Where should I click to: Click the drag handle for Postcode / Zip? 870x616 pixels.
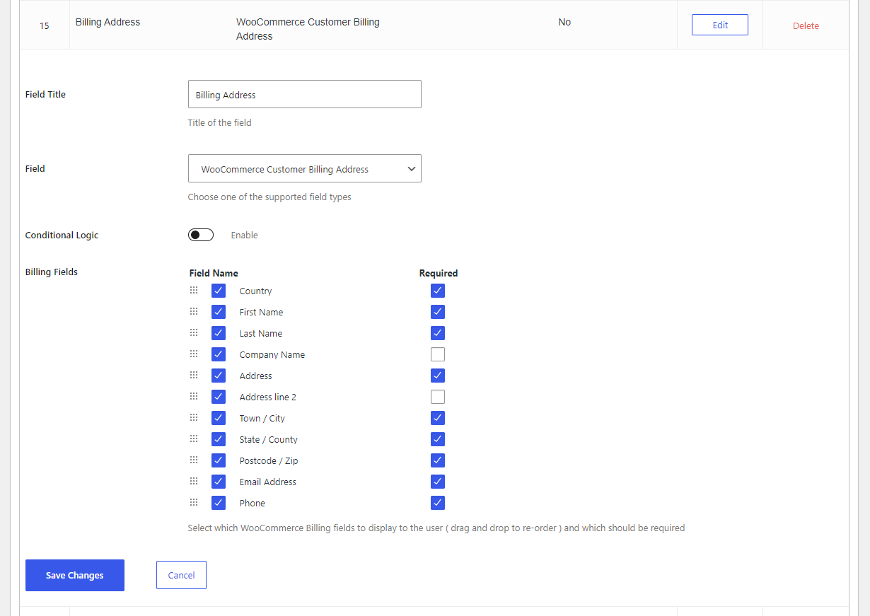pyautogui.click(x=194, y=460)
